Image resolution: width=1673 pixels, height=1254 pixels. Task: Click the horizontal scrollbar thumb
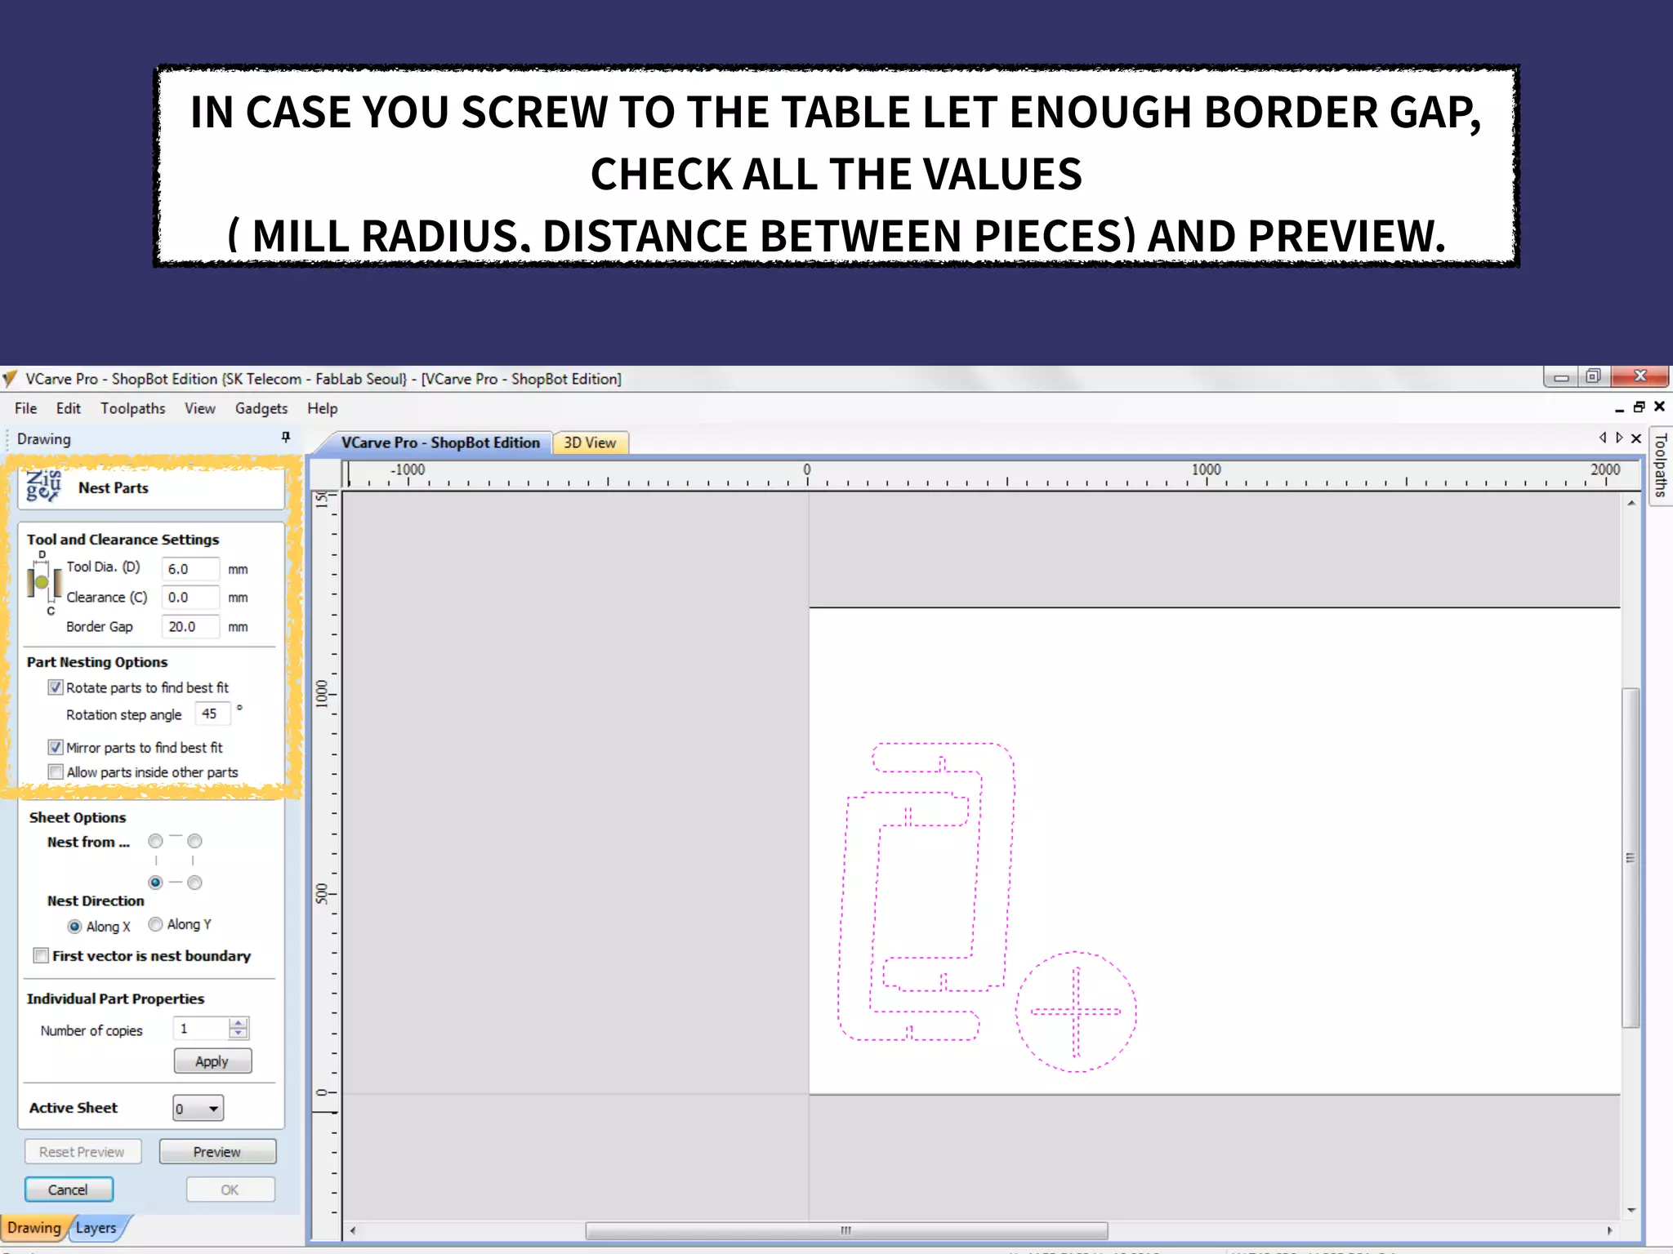pos(846,1230)
